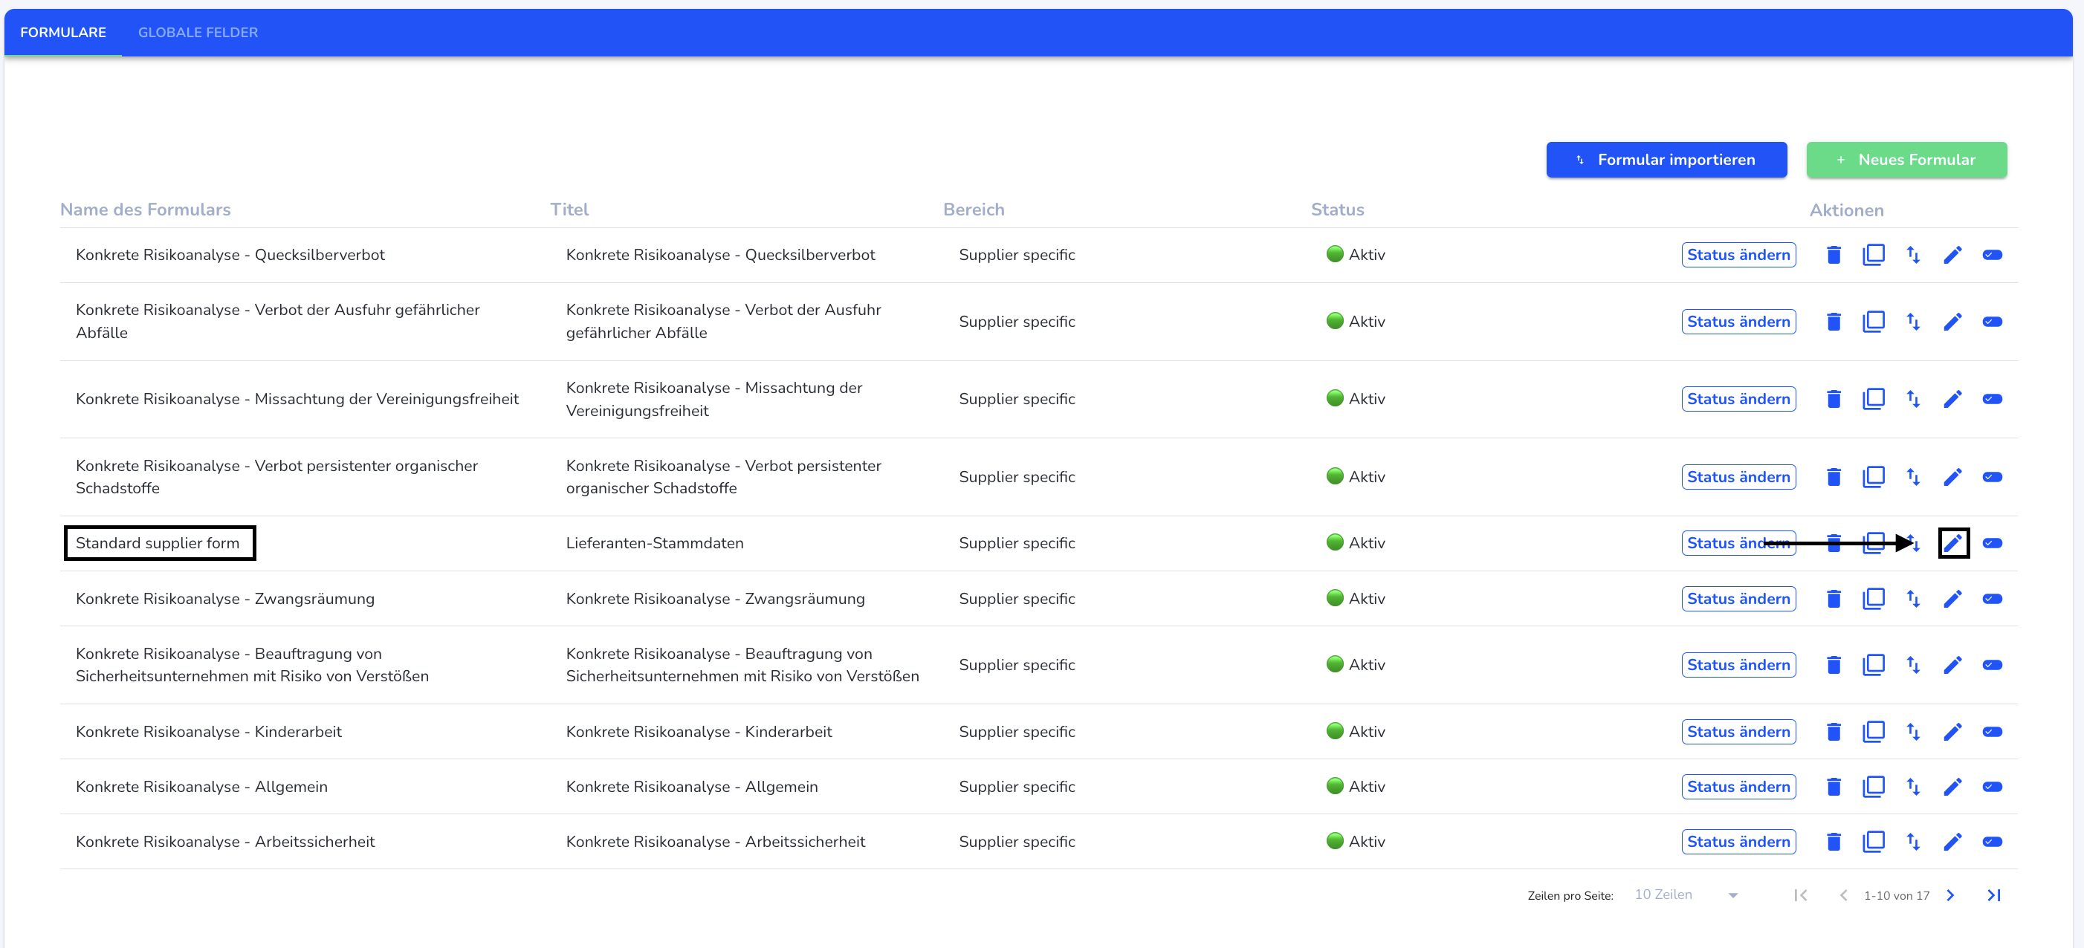Duplicate the persistenter organischer Schadstoffe form
Screen dimensions: 2084x948
point(1874,477)
